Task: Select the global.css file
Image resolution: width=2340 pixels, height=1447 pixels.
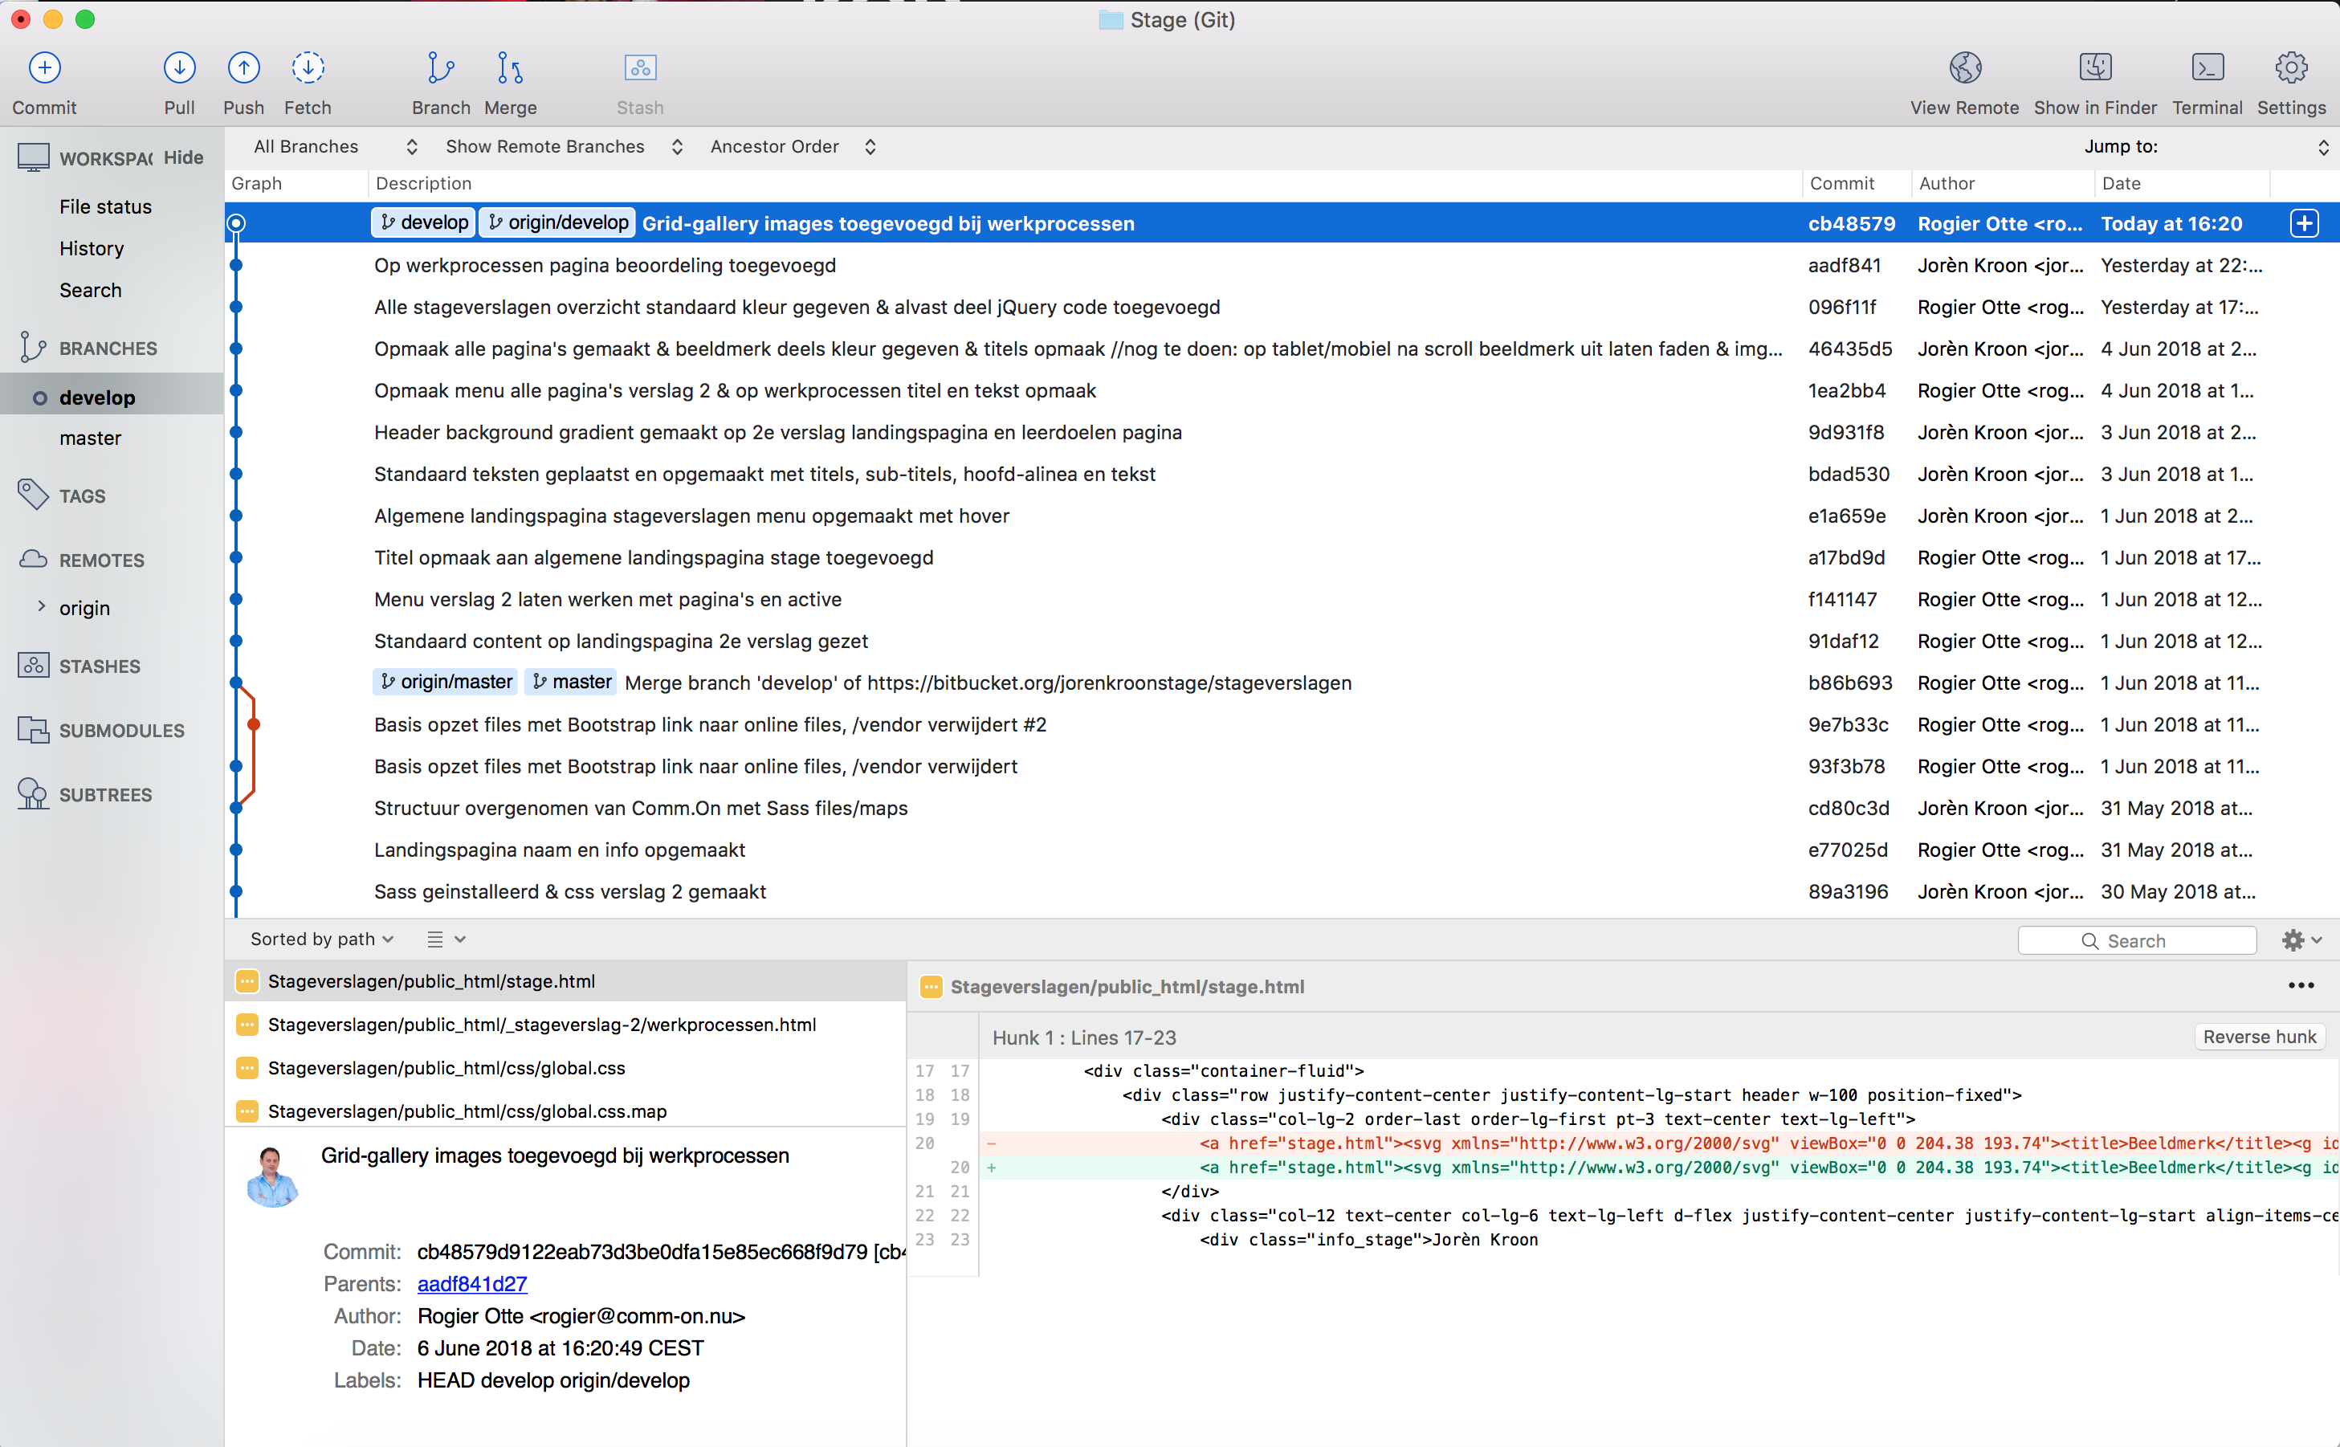Action: (565, 1067)
